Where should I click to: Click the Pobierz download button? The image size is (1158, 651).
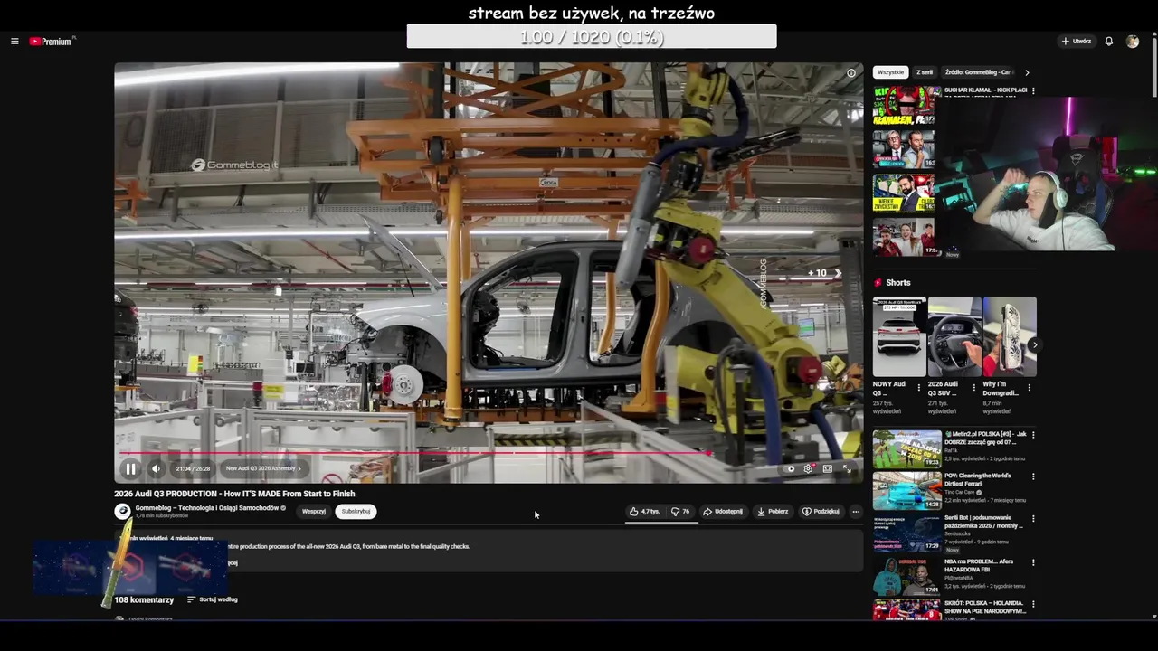point(773,512)
